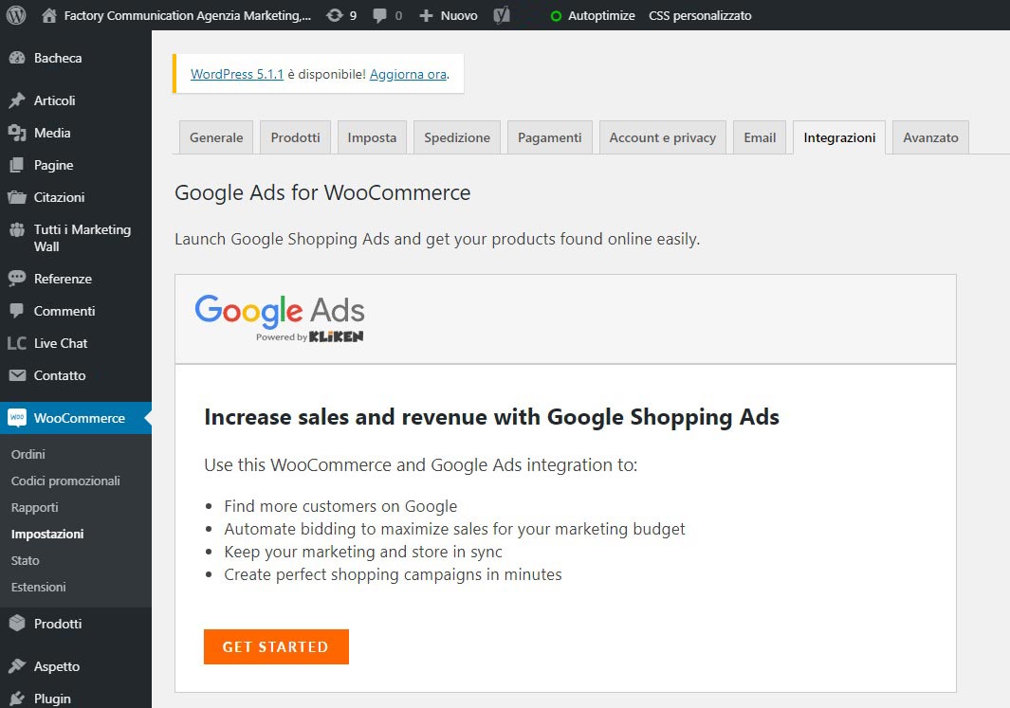Click the WooCommerce Woo icon
Image resolution: width=1010 pixels, height=708 pixels.
coord(17,418)
